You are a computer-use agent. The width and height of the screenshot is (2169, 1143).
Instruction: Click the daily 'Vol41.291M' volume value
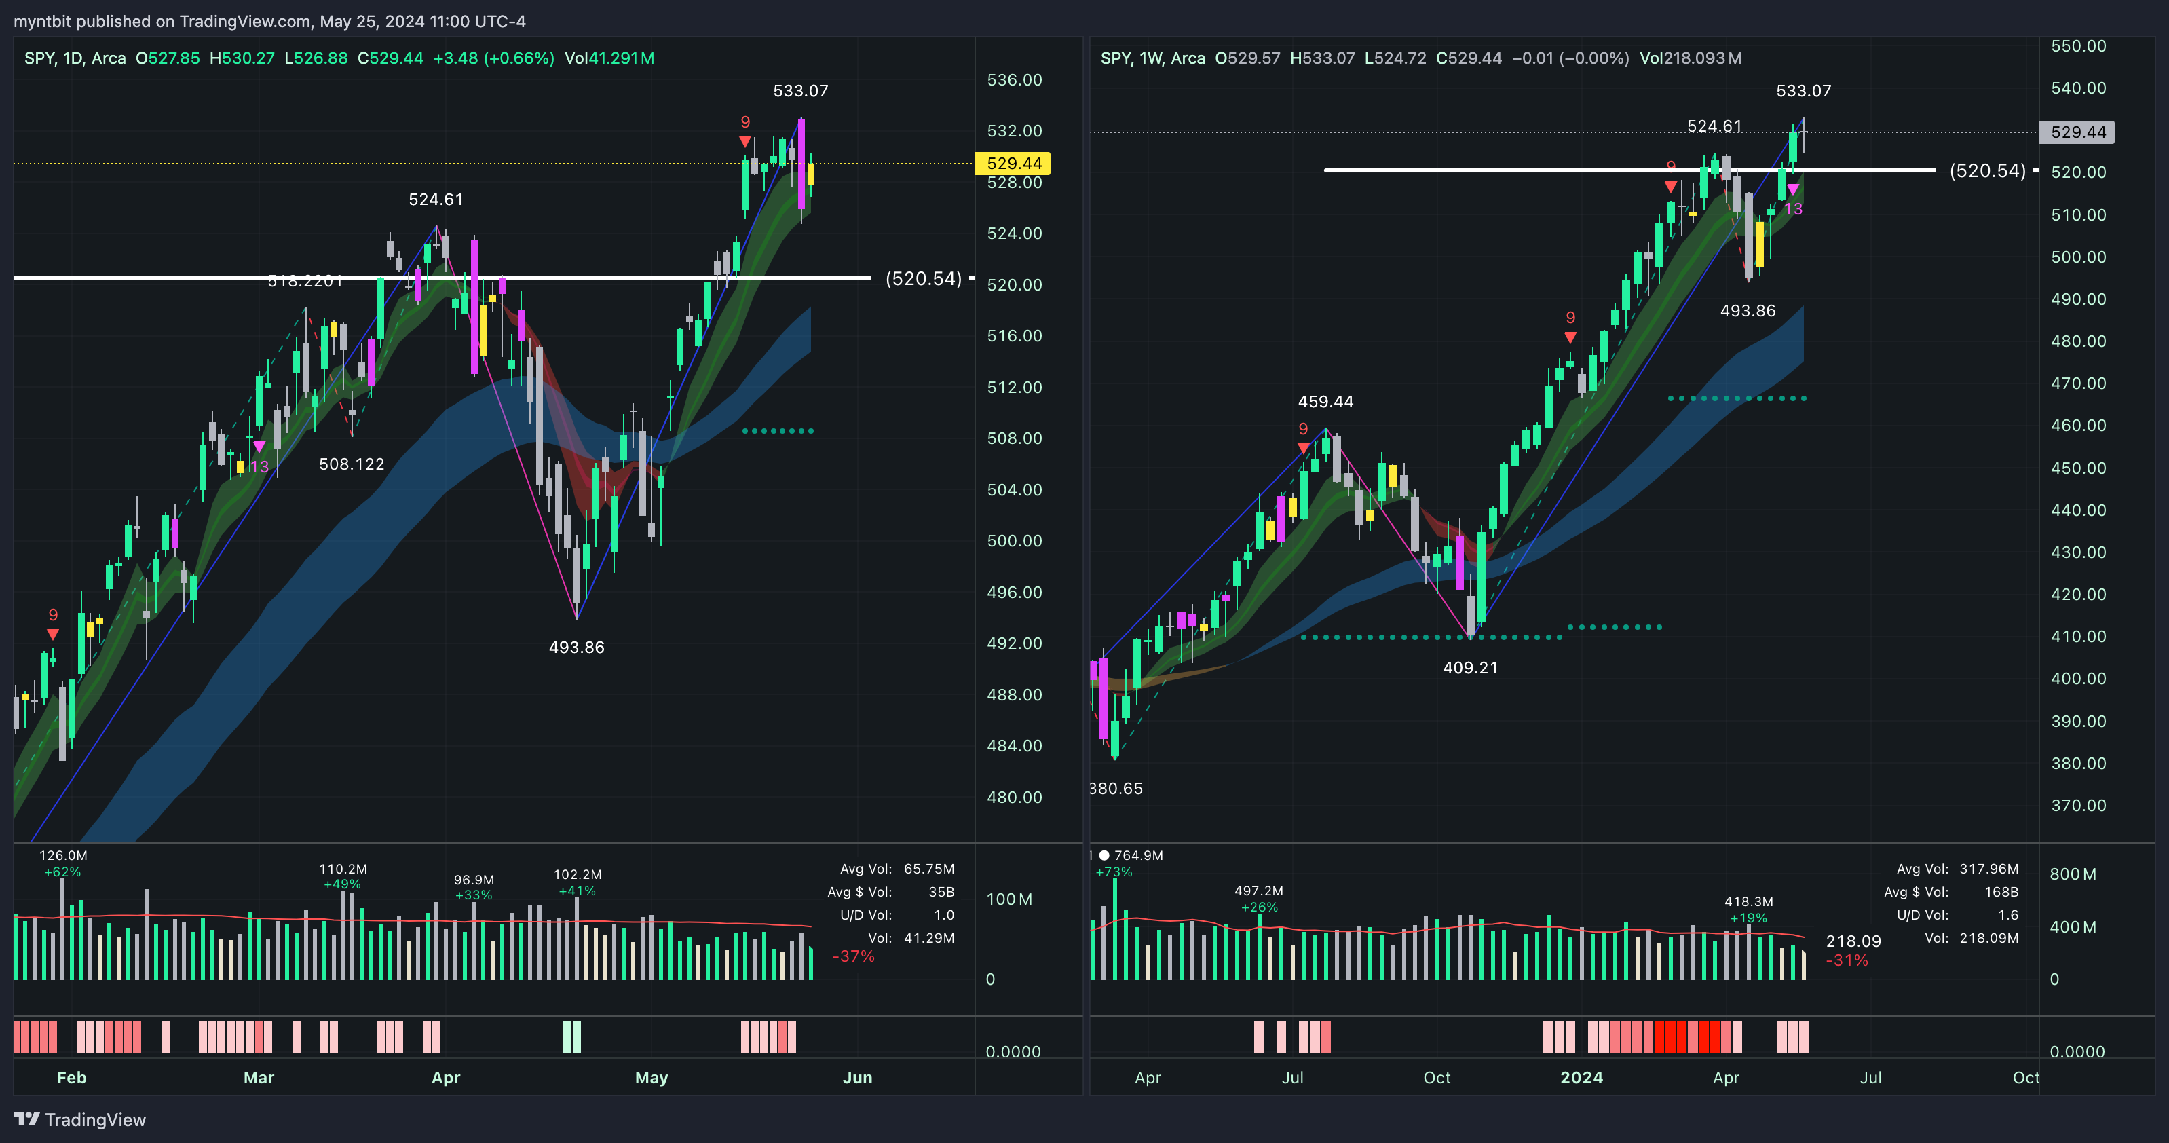point(609,58)
